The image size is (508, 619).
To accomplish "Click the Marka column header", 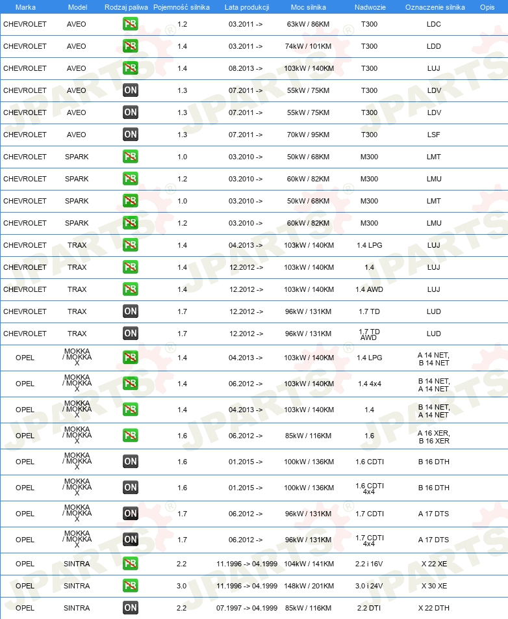I will (25, 7).
